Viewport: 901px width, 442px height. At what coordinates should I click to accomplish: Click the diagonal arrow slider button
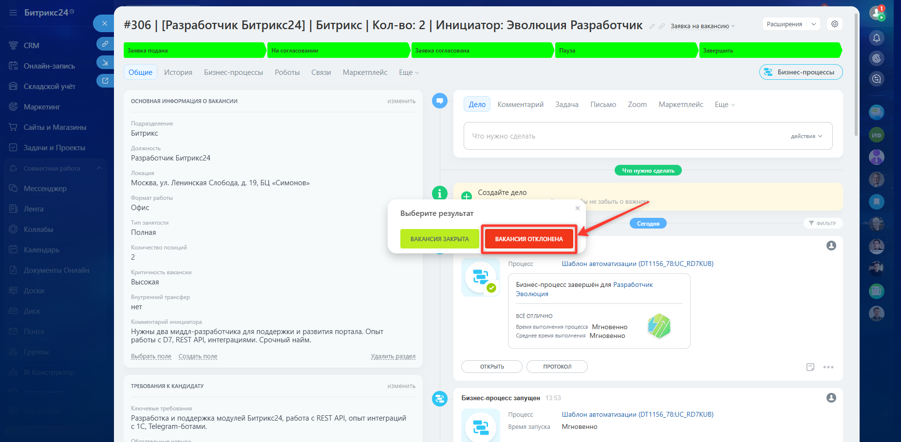(105, 62)
